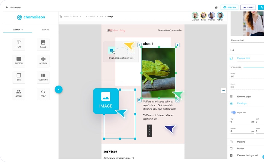Viewport: 264px width, 162px height.
Task: Collapse the Element size section
Action: tap(244, 58)
